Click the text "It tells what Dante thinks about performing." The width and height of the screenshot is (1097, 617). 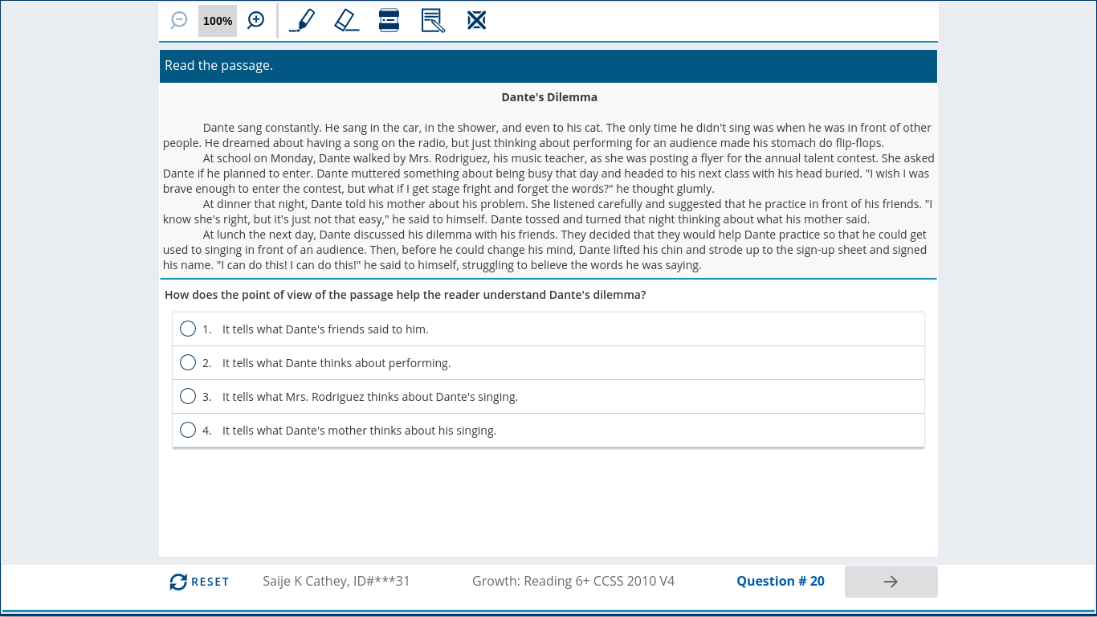(x=336, y=363)
